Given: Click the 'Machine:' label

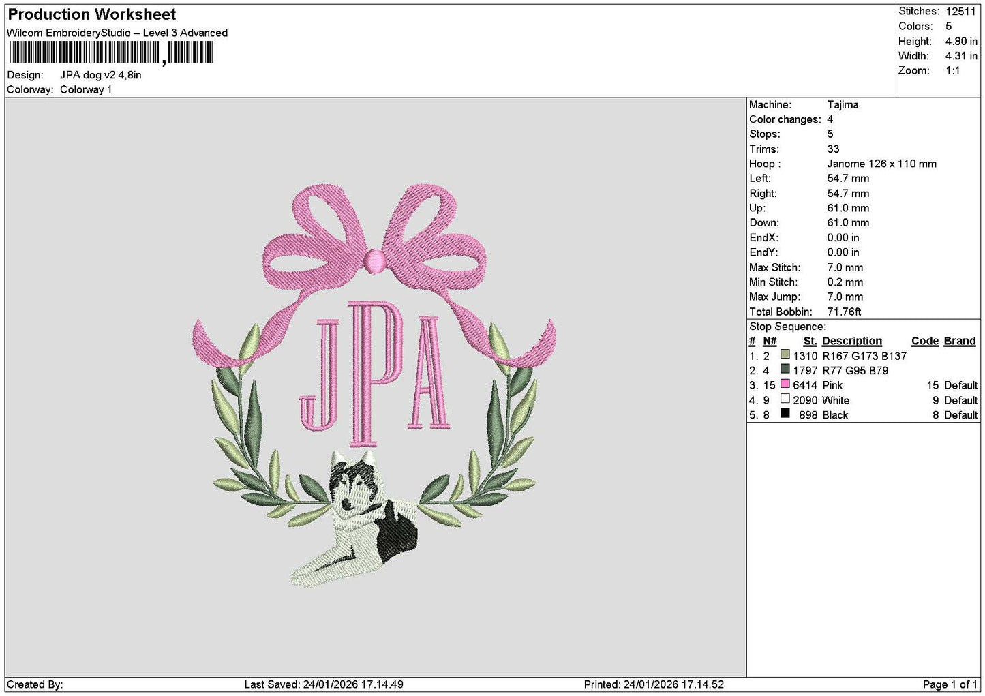Looking at the screenshot, I should click(x=770, y=104).
